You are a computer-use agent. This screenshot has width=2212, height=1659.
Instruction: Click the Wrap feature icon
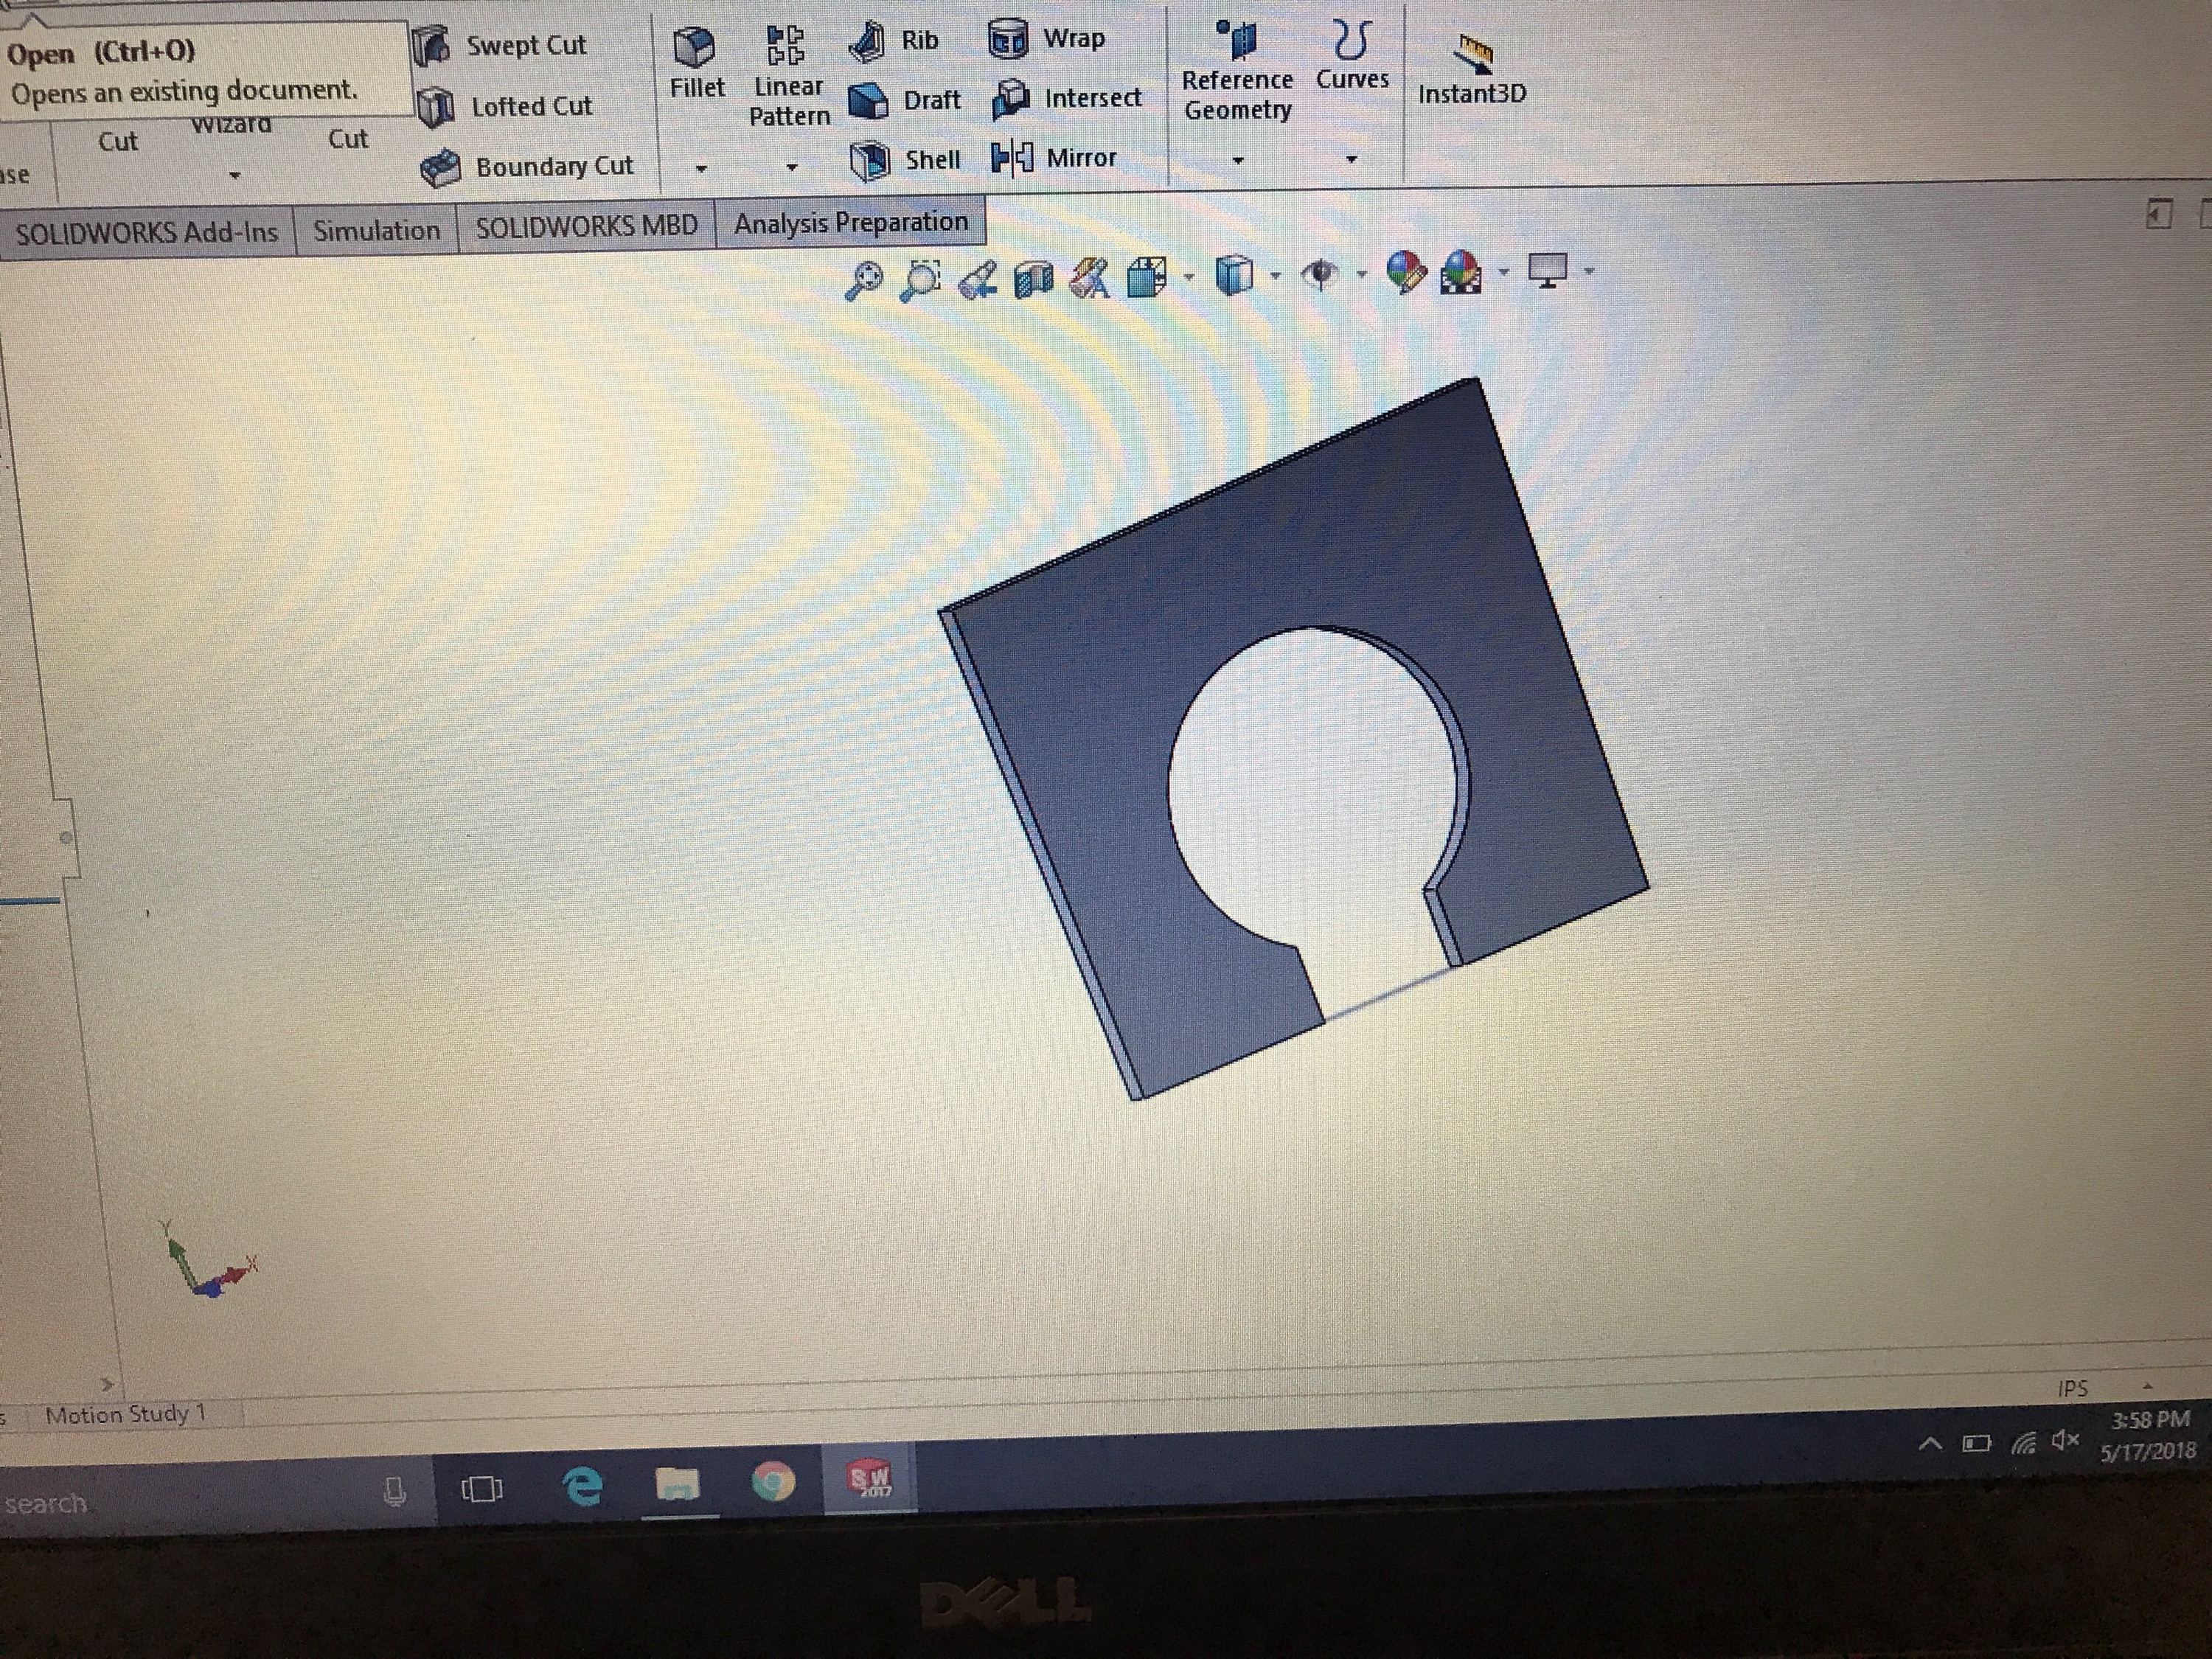click(x=1008, y=40)
